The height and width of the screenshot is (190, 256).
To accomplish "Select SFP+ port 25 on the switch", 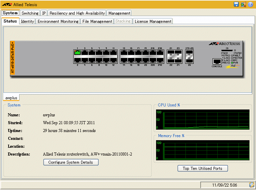I will tap(189, 53).
